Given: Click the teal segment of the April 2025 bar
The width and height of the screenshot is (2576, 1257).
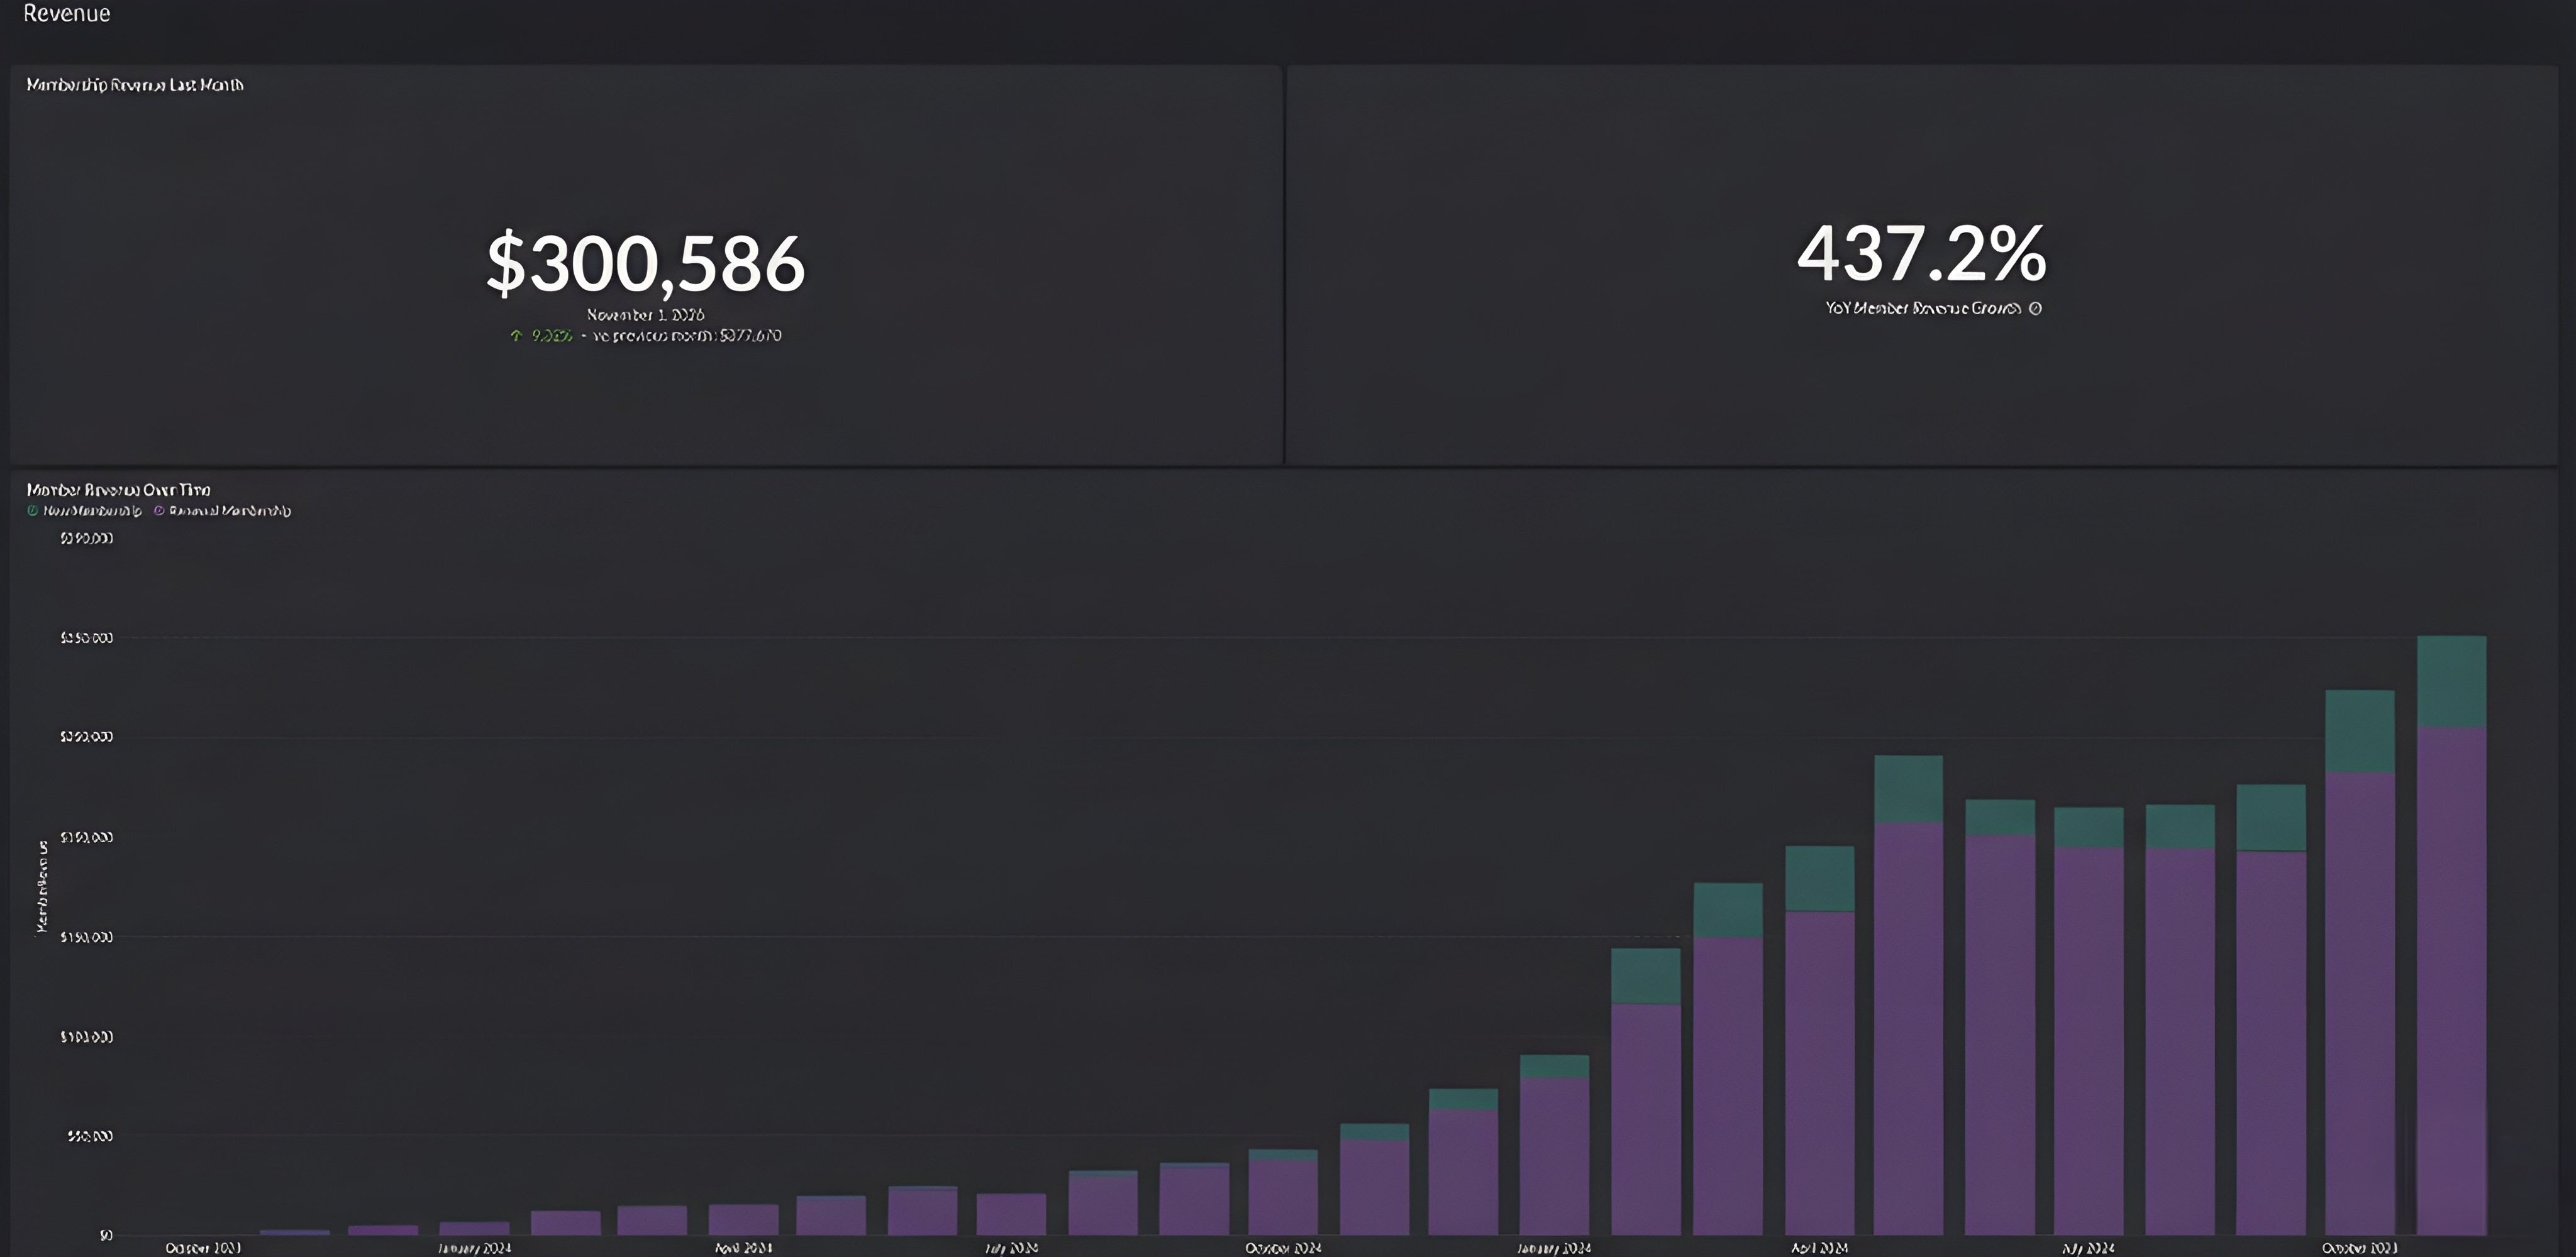Looking at the screenshot, I should click(1819, 878).
